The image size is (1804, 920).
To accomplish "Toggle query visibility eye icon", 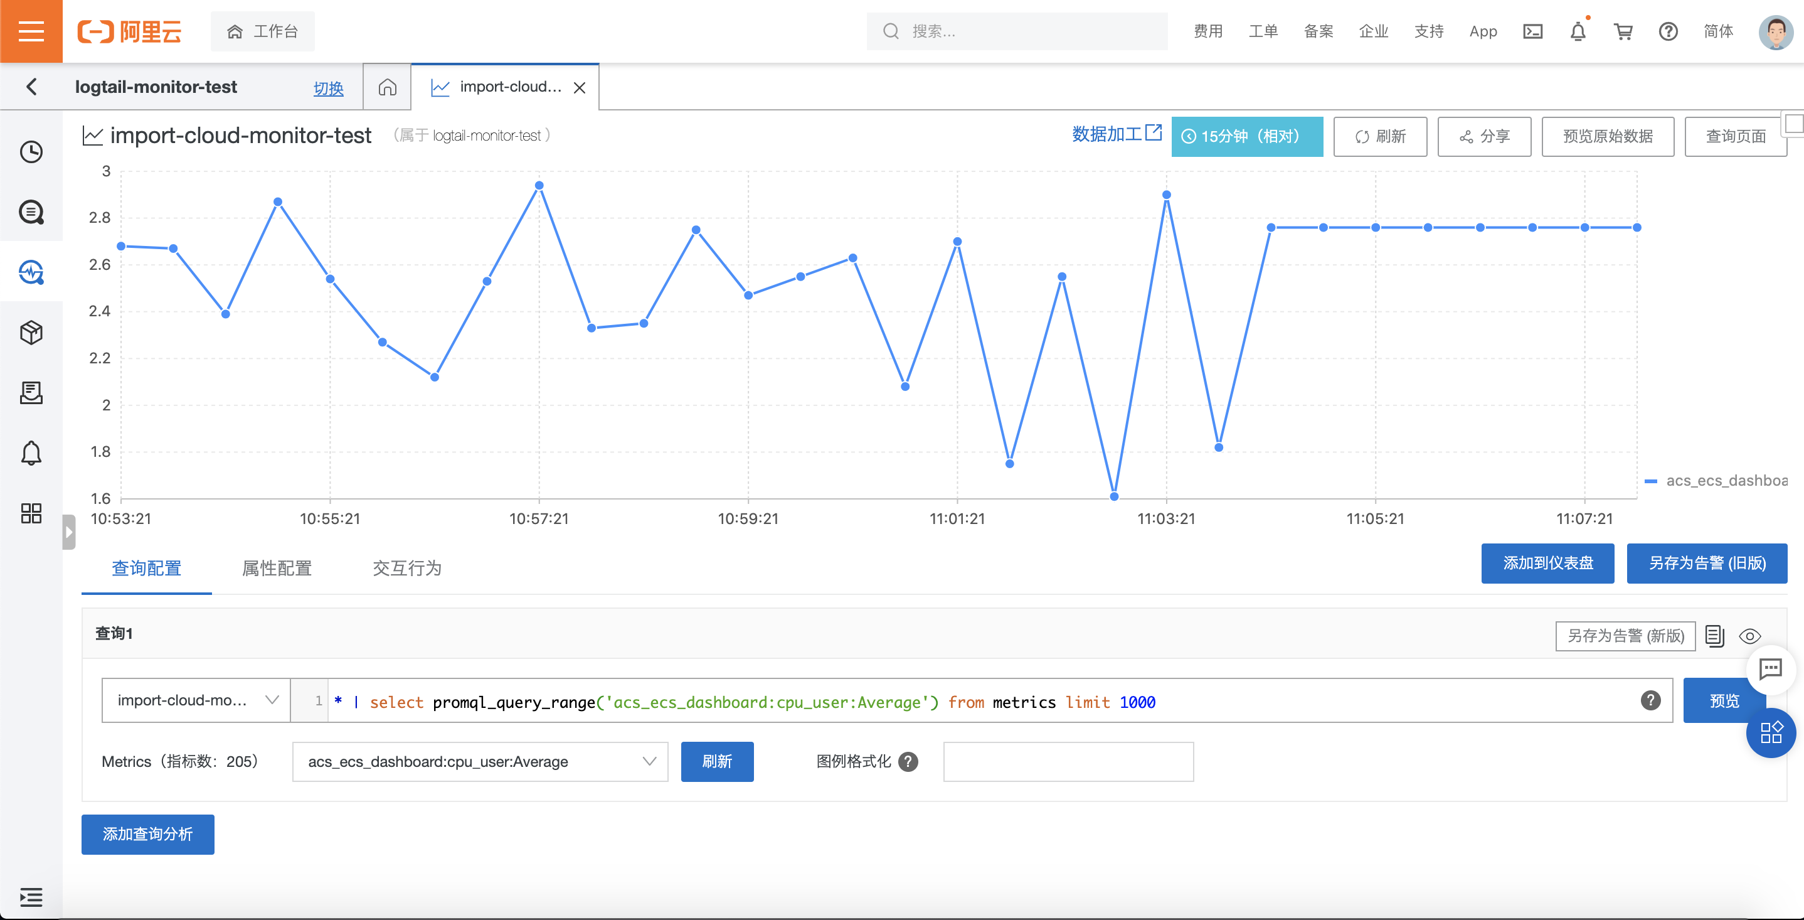I will click(x=1749, y=636).
